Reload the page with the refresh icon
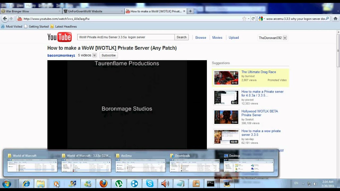Screen dimensions: 340x191 [253, 19]
